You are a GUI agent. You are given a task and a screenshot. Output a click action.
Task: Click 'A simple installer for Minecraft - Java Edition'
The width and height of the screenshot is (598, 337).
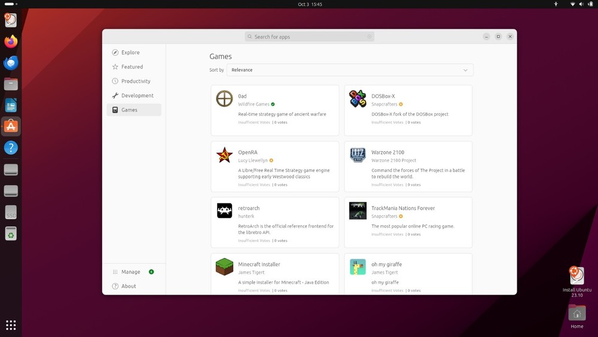pos(283,283)
